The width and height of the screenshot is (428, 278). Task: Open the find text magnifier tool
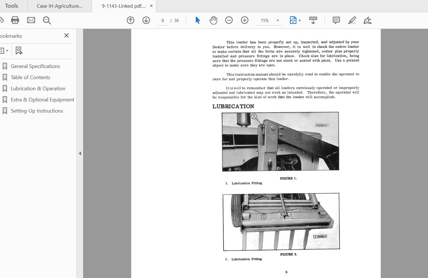coord(47,20)
